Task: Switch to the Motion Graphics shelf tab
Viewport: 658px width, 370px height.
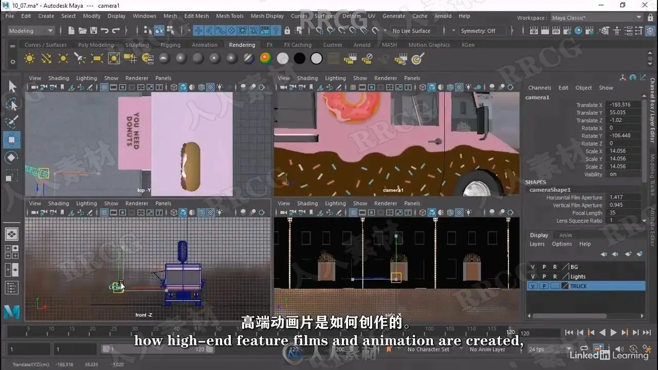Action: coord(429,45)
